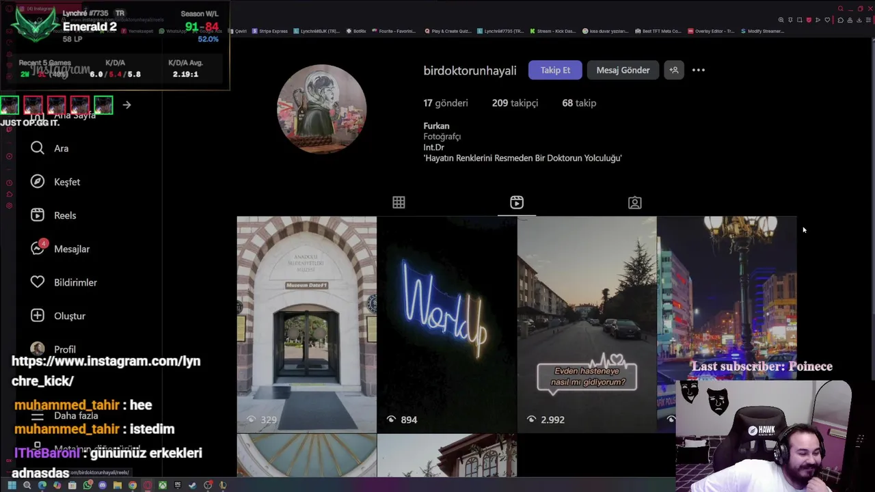Viewport: 875px width, 492px height.
Task: Open Steam from the taskbar
Action: (193, 485)
